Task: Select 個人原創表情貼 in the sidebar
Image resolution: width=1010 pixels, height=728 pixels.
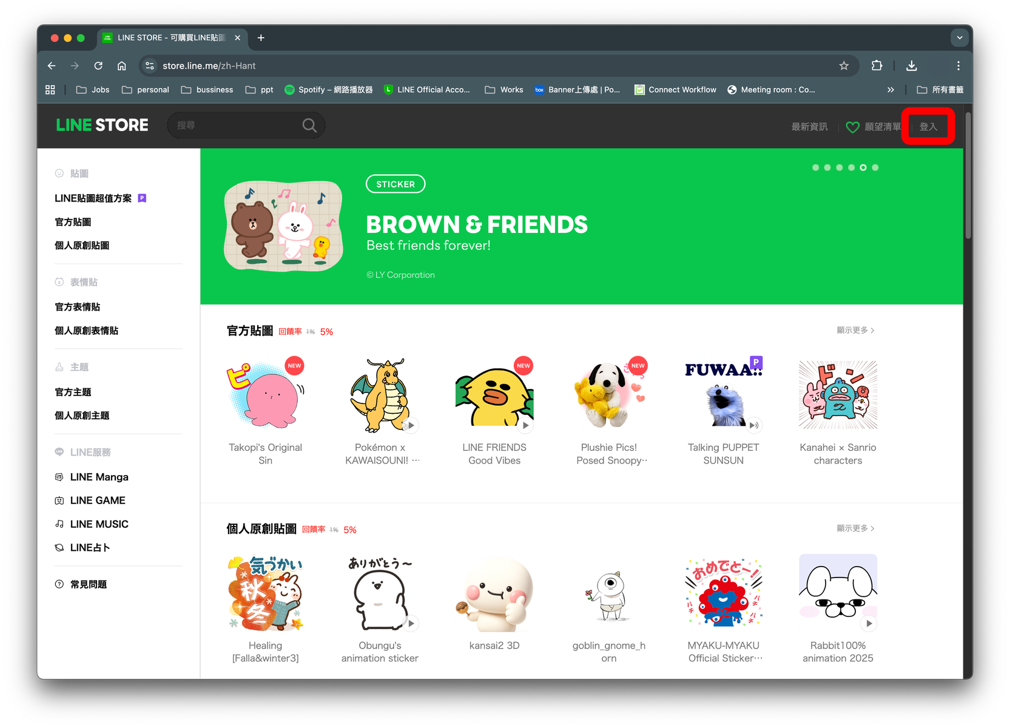Action: [87, 331]
